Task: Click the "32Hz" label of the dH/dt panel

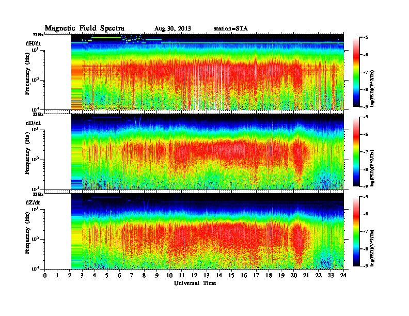Action: pos(38,34)
